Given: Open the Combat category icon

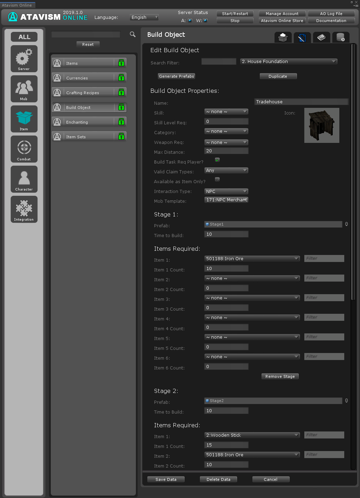Looking at the screenshot, I should 24,149.
